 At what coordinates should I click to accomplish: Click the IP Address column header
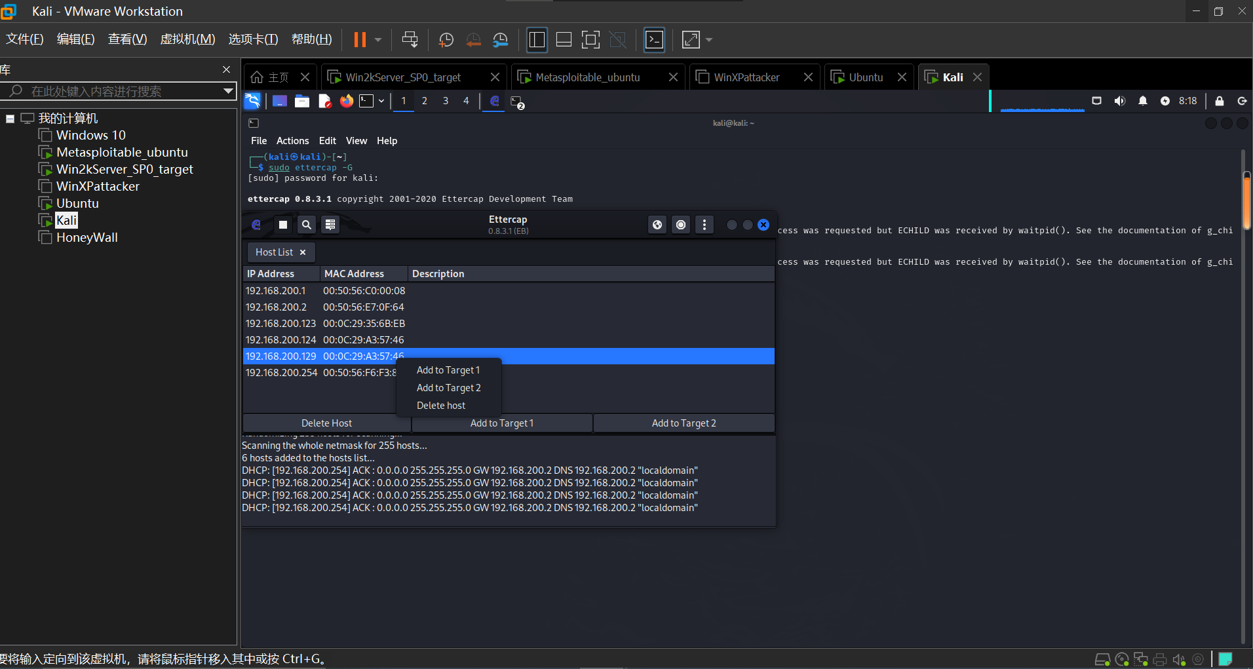(281, 274)
